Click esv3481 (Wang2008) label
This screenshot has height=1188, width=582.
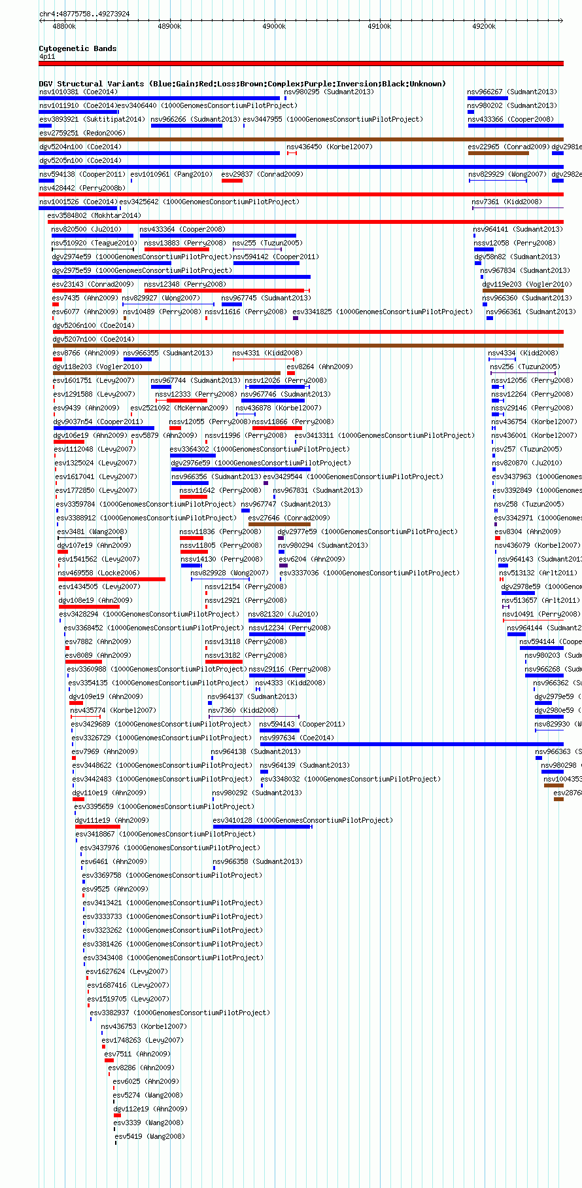(92, 531)
